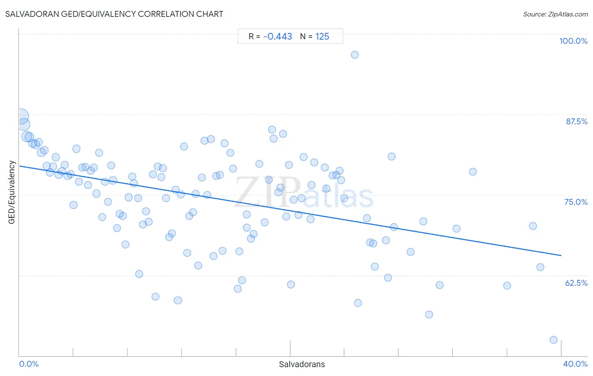Image resolution: width=593 pixels, height=376 pixels.
Task: Click the 75.0% y-axis label
Action: (x=576, y=202)
